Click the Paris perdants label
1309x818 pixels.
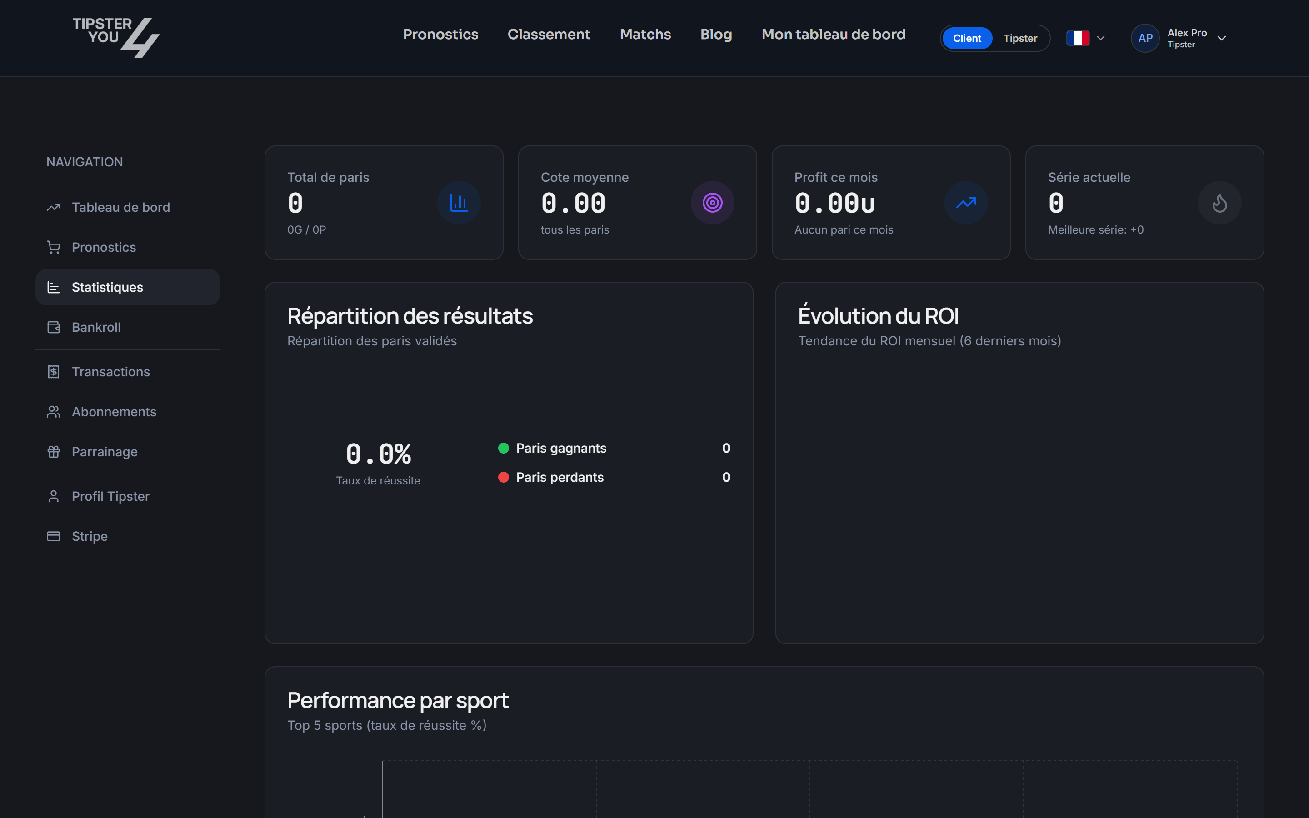(560, 477)
